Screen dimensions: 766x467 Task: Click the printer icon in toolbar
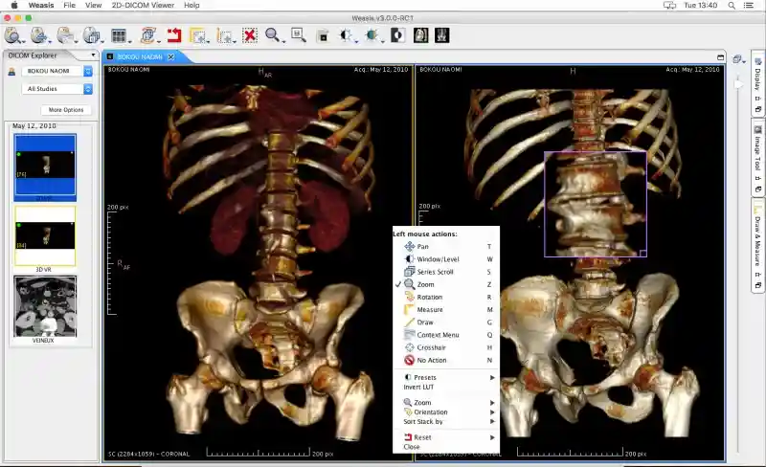pos(65,36)
